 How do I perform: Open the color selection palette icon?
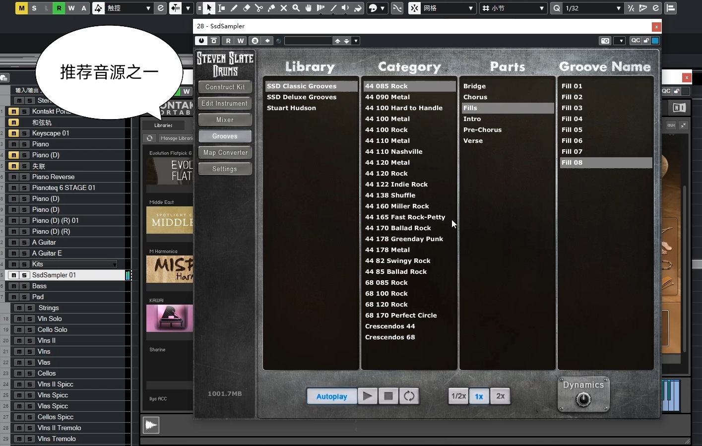373,8
